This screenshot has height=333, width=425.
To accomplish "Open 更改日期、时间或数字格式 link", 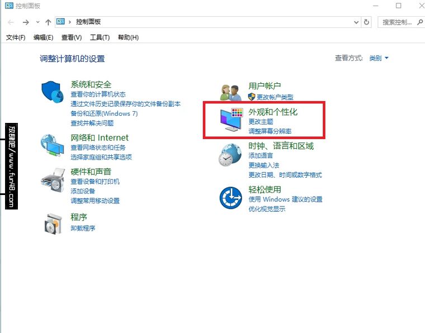I will pyautogui.click(x=285, y=175).
